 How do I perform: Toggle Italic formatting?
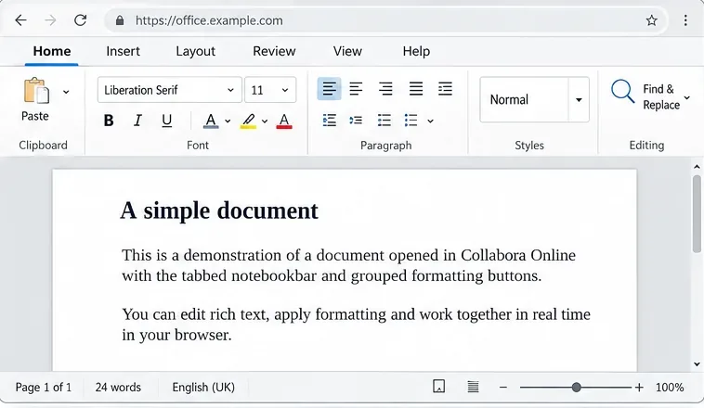(137, 121)
